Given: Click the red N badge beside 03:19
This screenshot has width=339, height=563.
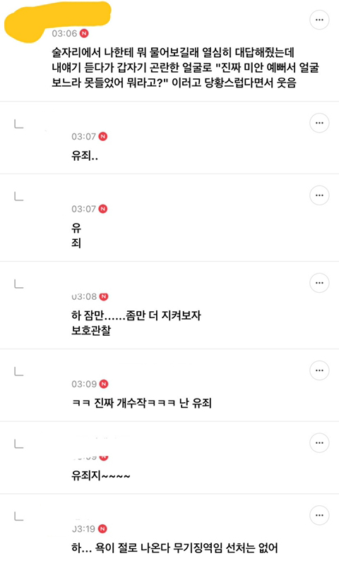Looking at the screenshot, I should 102,529.
